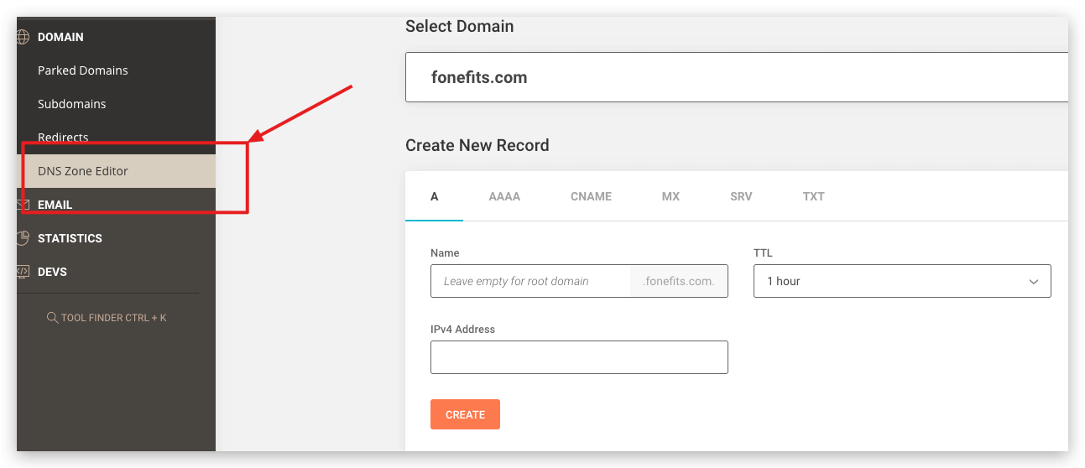
Task: Click the Tool Finder magnifying glass icon
Action: (x=52, y=318)
